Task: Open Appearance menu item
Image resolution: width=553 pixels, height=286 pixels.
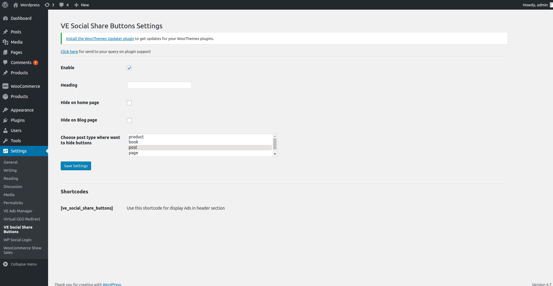Action: [x=24, y=110]
